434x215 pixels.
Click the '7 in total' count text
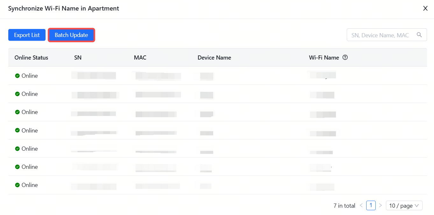pos(344,206)
